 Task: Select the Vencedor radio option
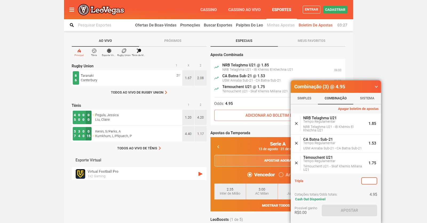tap(250, 175)
